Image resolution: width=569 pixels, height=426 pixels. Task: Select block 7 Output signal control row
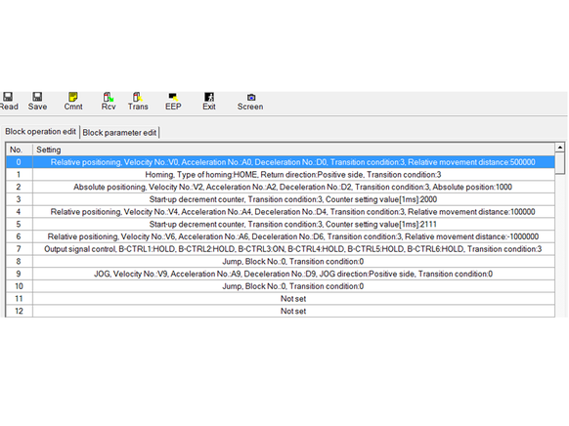(281, 249)
